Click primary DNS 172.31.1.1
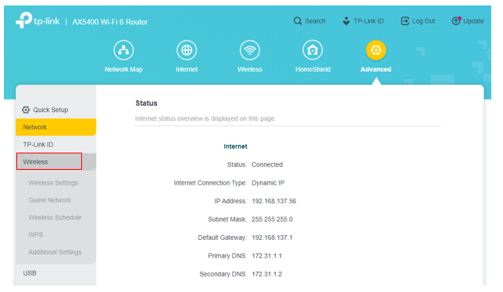This screenshot has height=292, width=503. [266, 256]
